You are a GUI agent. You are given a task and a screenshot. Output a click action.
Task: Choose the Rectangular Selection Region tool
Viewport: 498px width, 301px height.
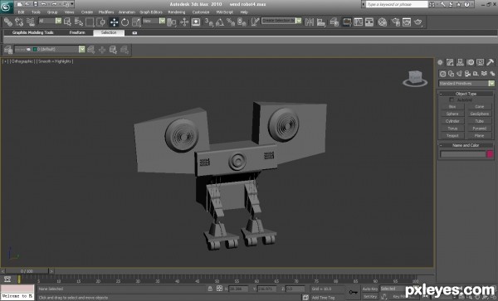tap(90, 22)
